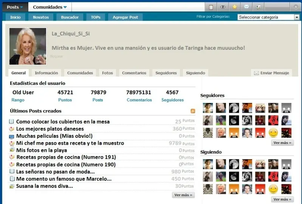This screenshot has height=204, width=302.
Task: Go to Inicio navigation tab
Action: point(15,17)
